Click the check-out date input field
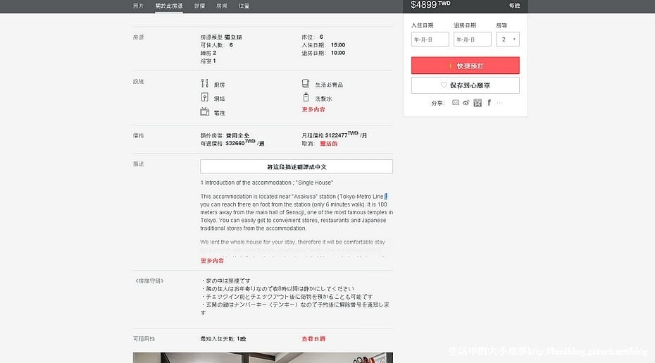Image resolution: width=655 pixels, height=363 pixels. 473,39
